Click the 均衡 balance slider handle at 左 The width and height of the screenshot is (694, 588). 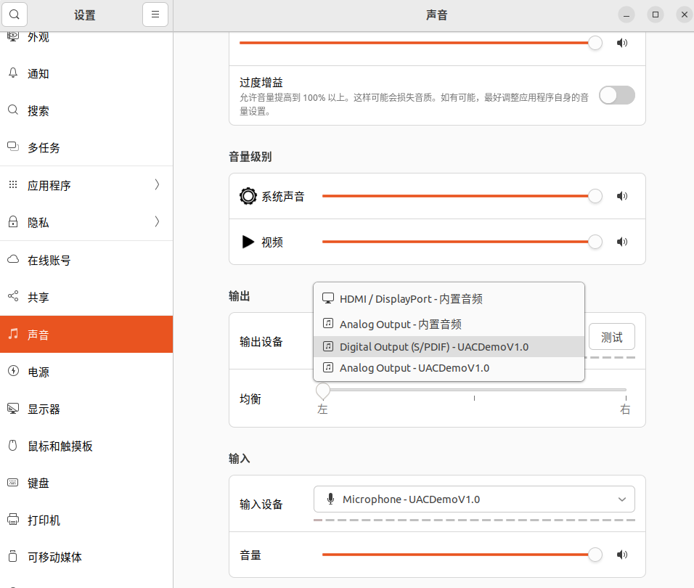[x=322, y=391]
